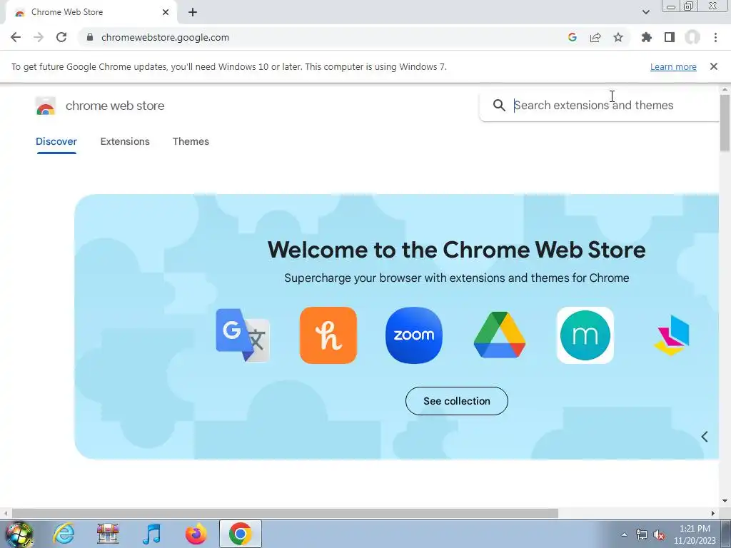Open Chrome's three-dot menu

point(715,37)
